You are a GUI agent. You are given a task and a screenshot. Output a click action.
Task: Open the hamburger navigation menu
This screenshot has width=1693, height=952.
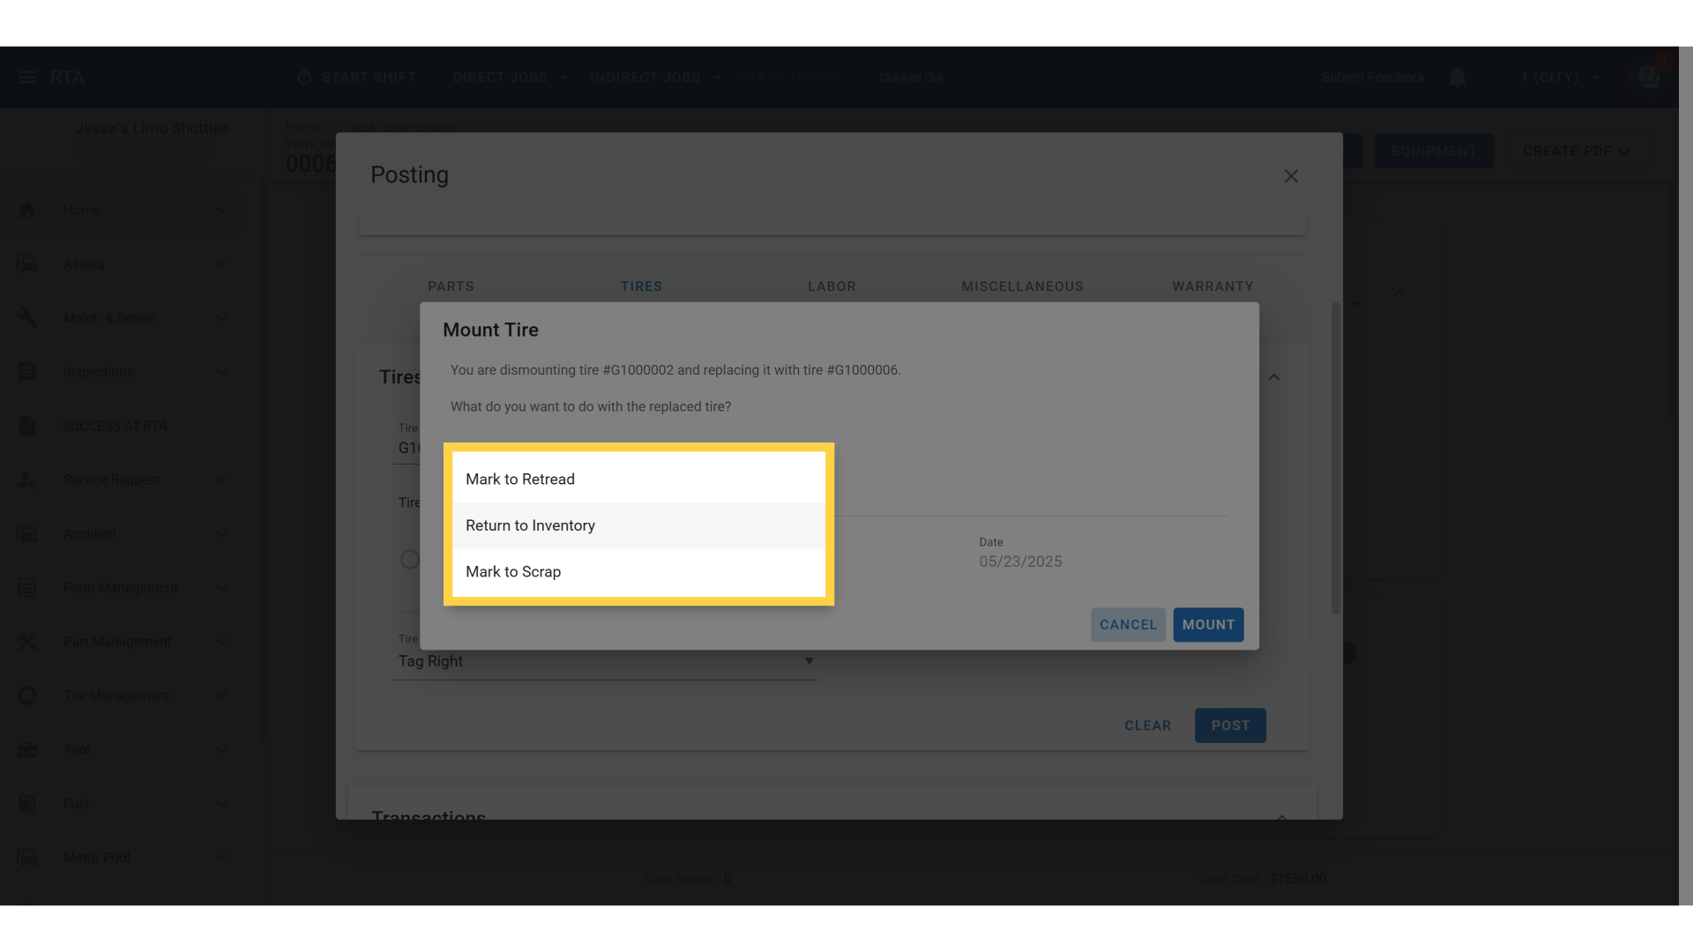pyautogui.click(x=26, y=77)
